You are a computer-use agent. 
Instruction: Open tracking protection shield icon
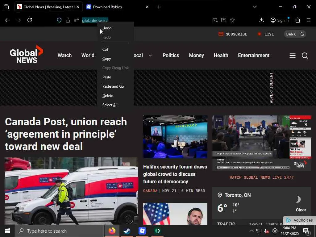tap(59, 20)
